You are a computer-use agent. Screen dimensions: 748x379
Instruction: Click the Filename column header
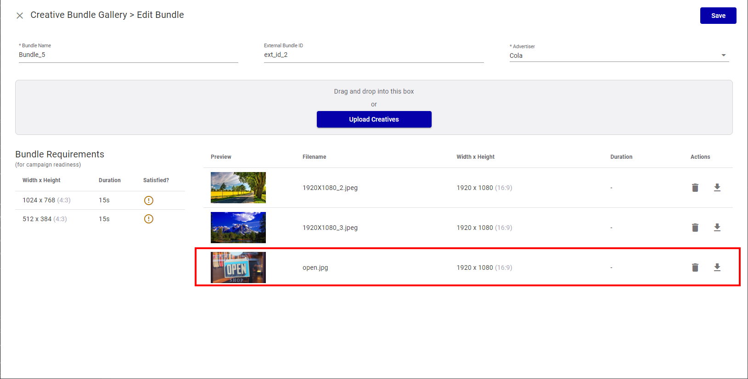(315, 157)
